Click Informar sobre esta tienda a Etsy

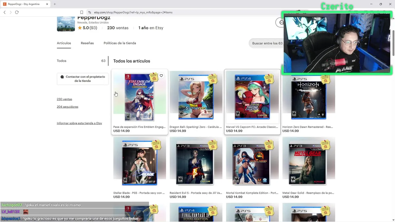[79, 123]
